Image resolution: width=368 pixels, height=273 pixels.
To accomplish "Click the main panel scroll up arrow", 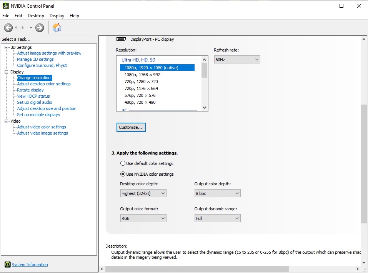I will pos(364,39).
